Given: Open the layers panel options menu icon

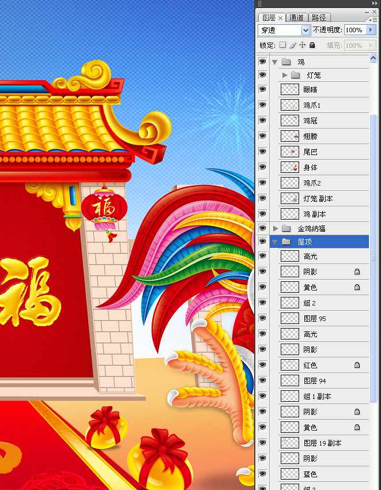Looking at the screenshot, I should (x=373, y=20).
